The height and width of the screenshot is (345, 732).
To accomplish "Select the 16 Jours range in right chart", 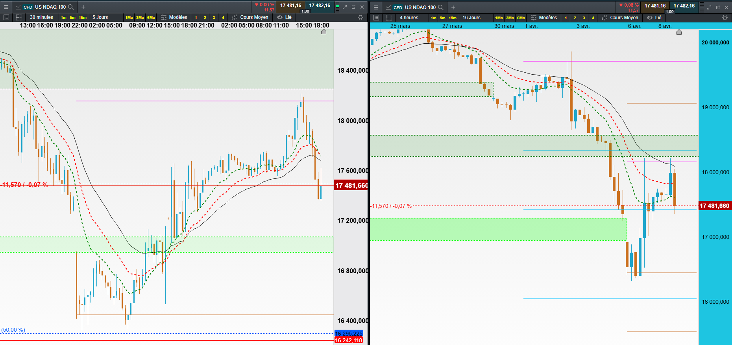I will [471, 18].
